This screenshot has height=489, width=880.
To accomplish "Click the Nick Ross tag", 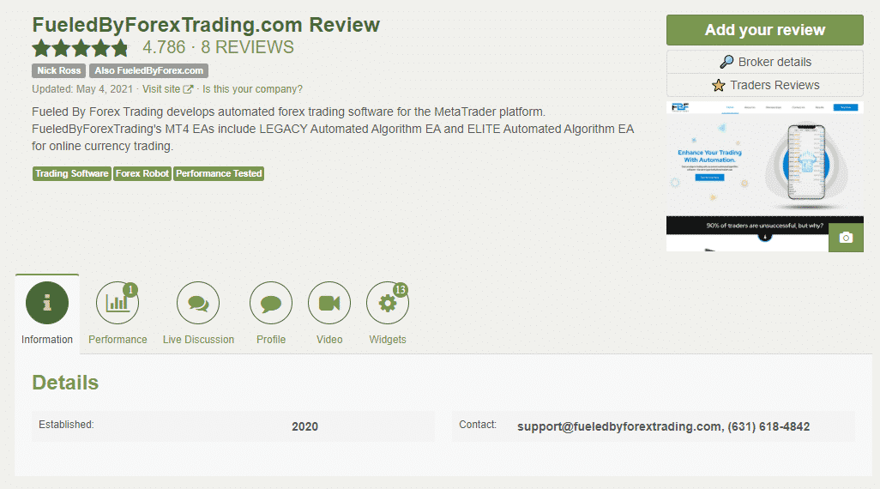I will tap(59, 70).
